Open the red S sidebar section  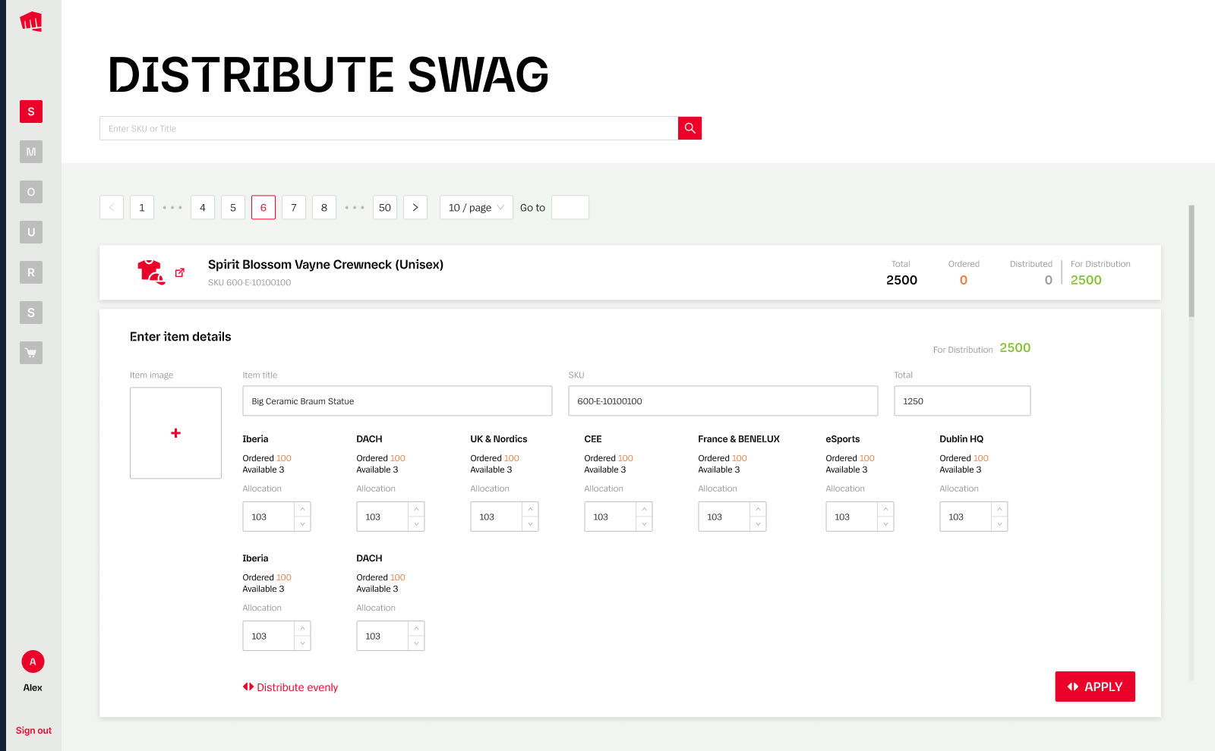coord(31,112)
